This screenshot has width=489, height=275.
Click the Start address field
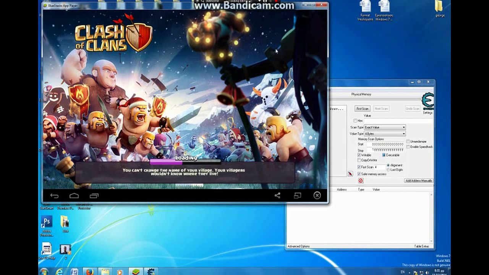(x=385, y=144)
